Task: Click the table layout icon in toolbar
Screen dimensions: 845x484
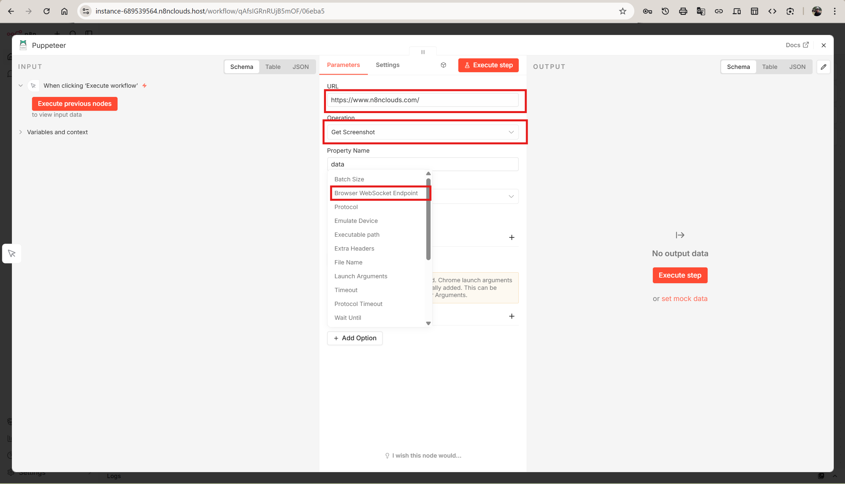Action: [x=755, y=11]
